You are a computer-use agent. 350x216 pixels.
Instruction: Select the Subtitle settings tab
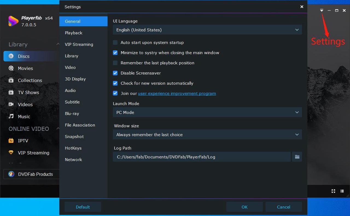coord(72,102)
